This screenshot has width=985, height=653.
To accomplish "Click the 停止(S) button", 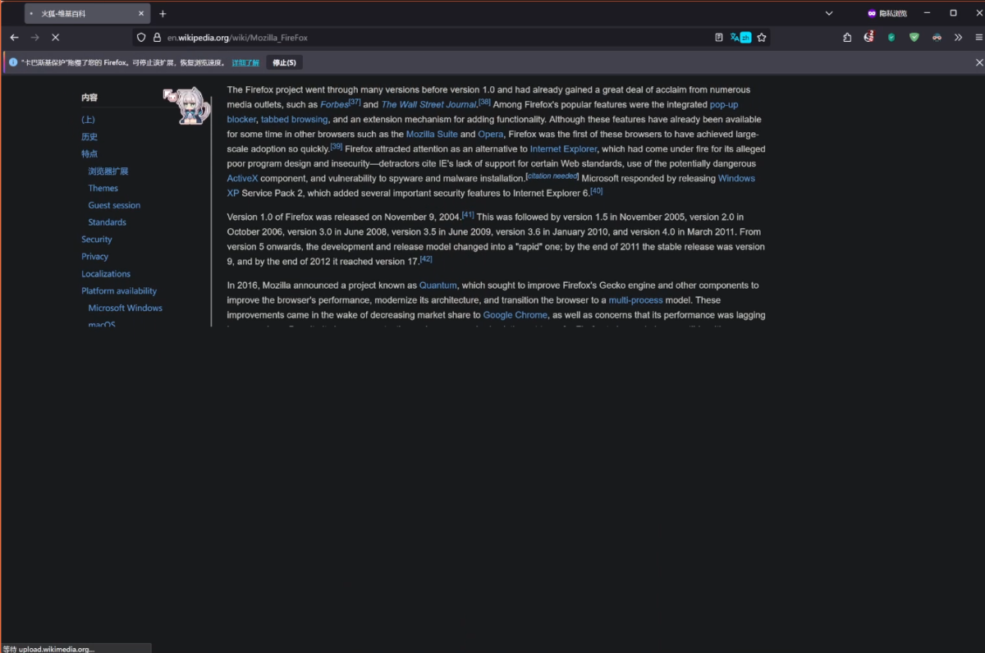I will [x=285, y=62].
